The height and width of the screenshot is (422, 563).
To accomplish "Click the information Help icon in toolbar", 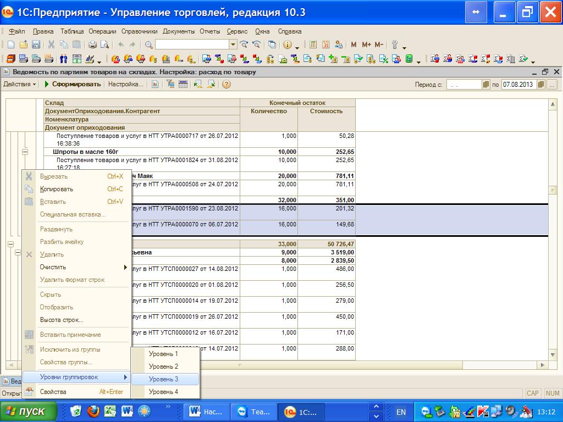I will click(287, 45).
